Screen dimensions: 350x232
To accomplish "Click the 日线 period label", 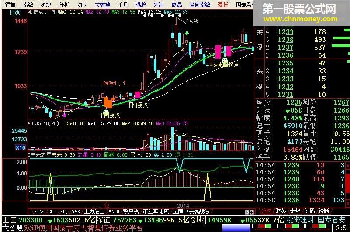I will click(15, 13).
